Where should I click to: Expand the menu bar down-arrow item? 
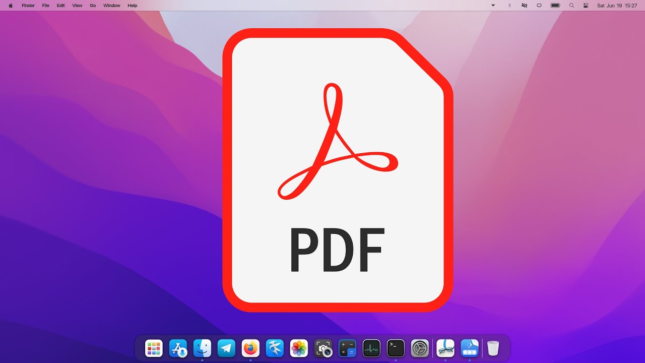493,6
